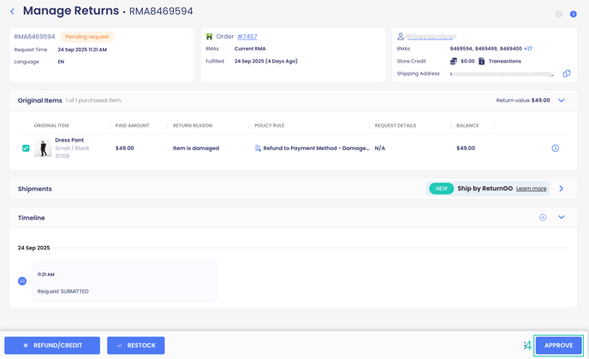The image size is (589, 359).
Task: Open the Transactions link
Action: (x=504, y=61)
